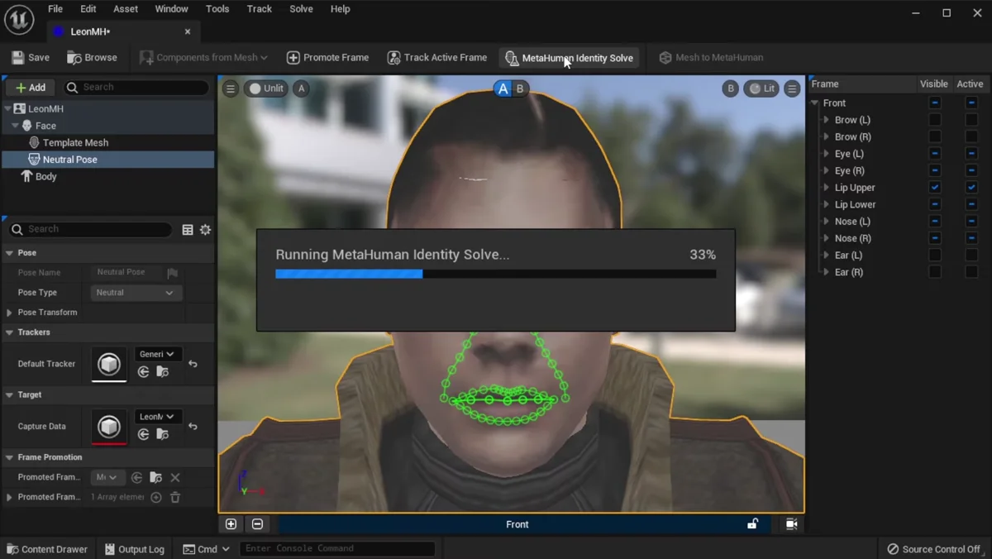Click the table view icon in details search
The width and height of the screenshot is (992, 559).
coord(188,230)
